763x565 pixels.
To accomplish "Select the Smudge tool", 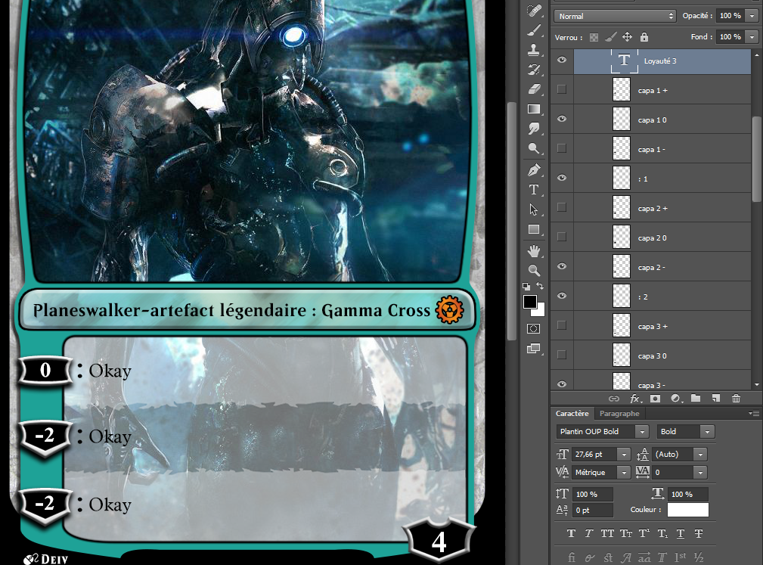I will point(535,129).
